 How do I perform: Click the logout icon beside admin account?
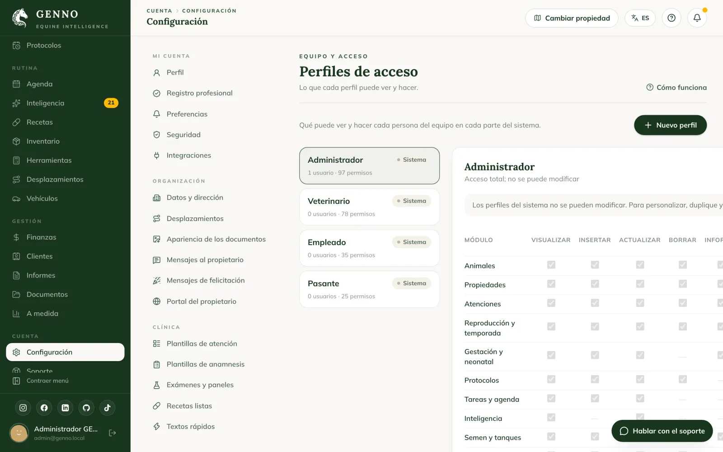click(113, 433)
